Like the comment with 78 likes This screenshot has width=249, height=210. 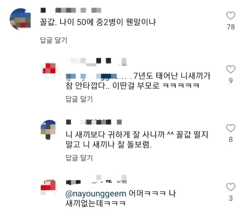(231, 16)
